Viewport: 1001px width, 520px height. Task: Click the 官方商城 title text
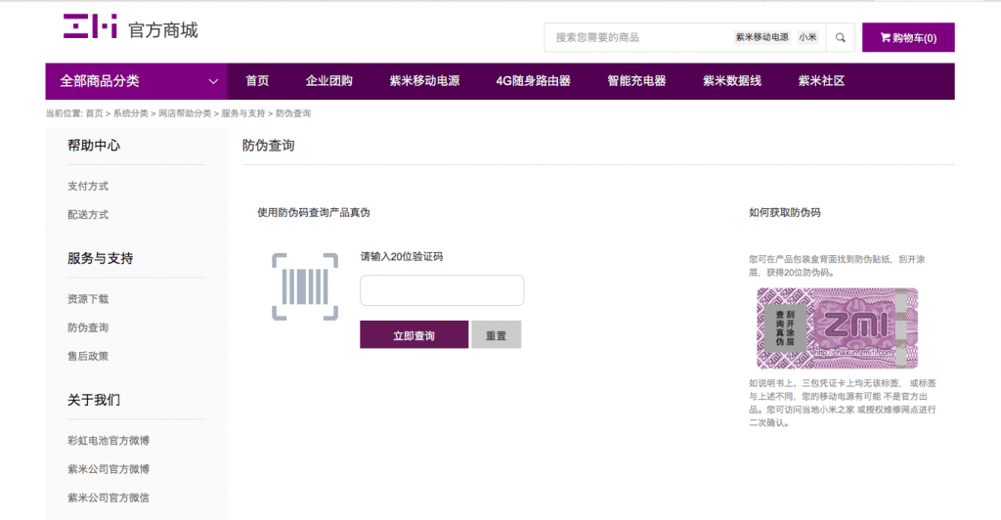(x=163, y=30)
